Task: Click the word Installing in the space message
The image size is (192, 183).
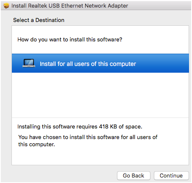Action: click(x=29, y=126)
